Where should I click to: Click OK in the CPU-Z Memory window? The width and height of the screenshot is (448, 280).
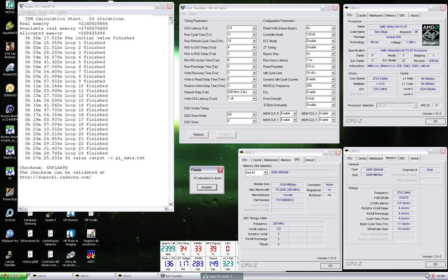pos(435,264)
